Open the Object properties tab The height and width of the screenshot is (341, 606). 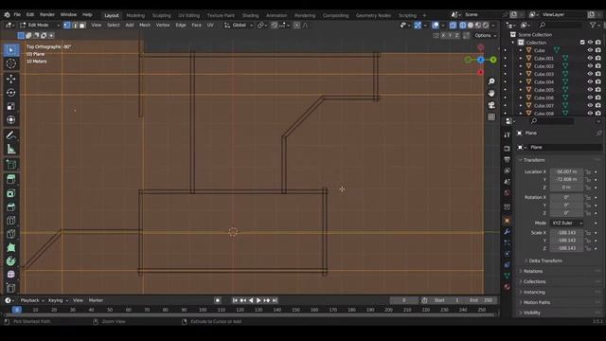[x=508, y=221]
